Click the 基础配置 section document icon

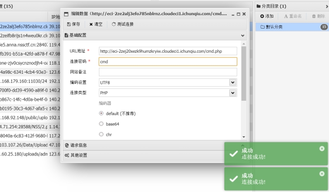coord(66,35)
